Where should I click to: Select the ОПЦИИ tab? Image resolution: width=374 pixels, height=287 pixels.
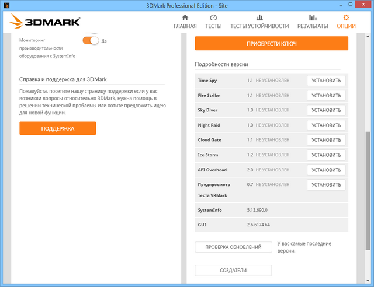[x=346, y=26]
